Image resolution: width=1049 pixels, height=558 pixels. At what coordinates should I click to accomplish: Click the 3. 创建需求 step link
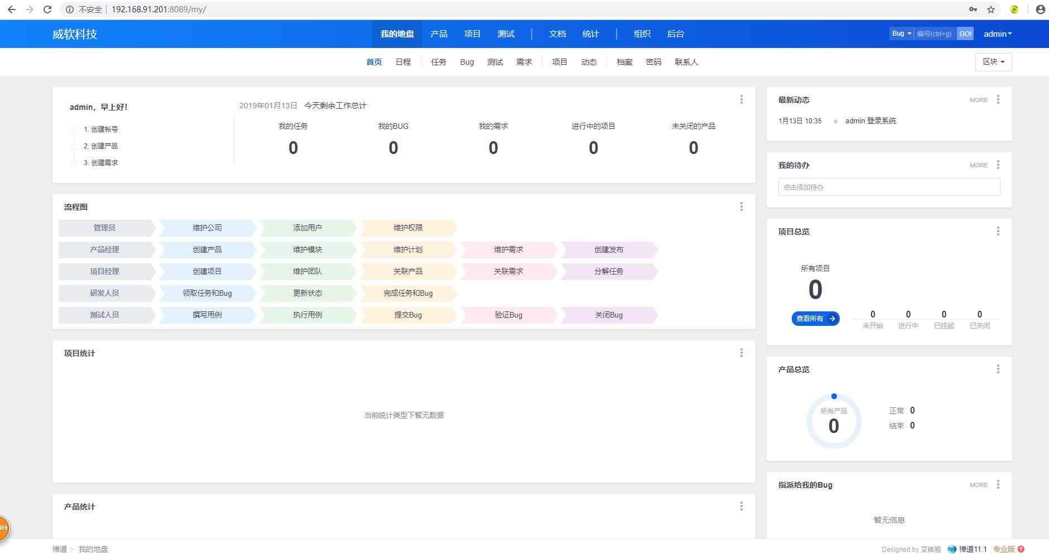(x=100, y=162)
